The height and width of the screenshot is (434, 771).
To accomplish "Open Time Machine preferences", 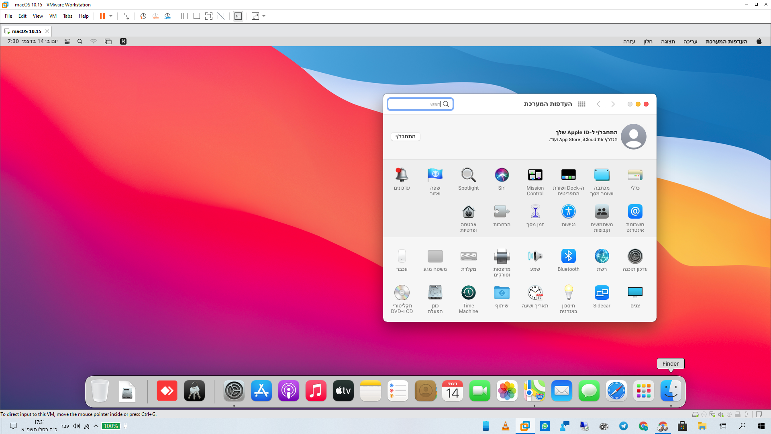I will [x=468, y=299].
